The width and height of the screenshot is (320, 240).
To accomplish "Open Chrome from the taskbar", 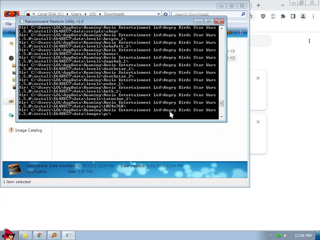I will coord(39,236).
